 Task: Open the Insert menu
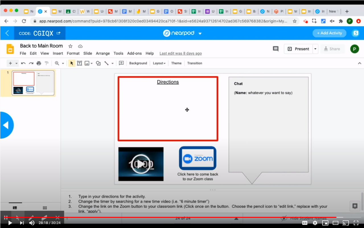58,53
